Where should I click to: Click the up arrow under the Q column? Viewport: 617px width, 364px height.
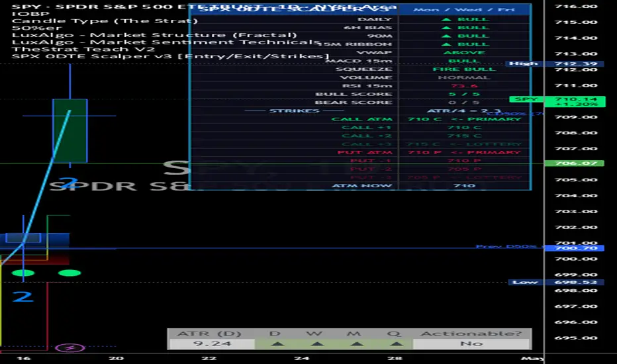pyautogui.click(x=396, y=344)
